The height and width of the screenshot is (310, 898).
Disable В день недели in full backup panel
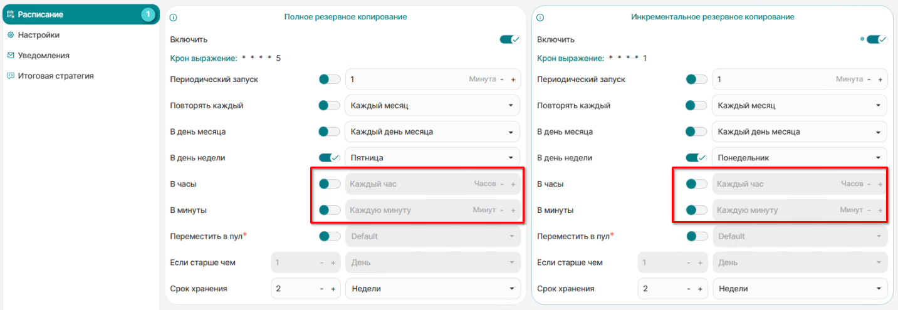click(x=330, y=158)
